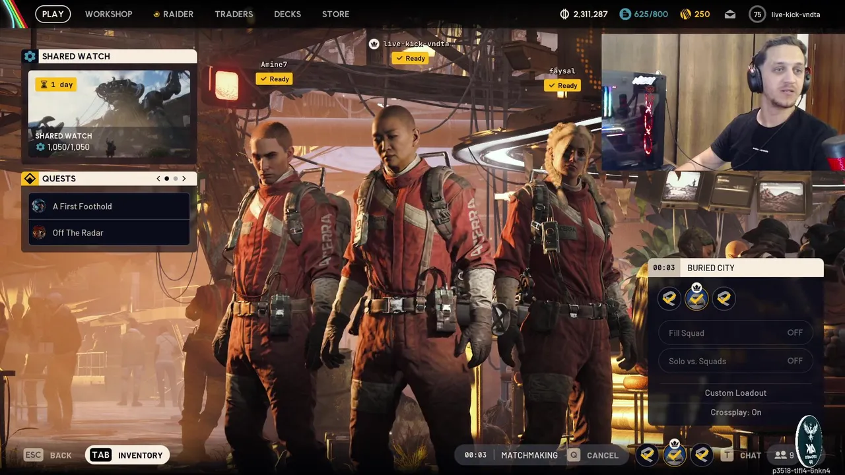Toggle the Fill Squad option
845x475 pixels.
[735, 333]
